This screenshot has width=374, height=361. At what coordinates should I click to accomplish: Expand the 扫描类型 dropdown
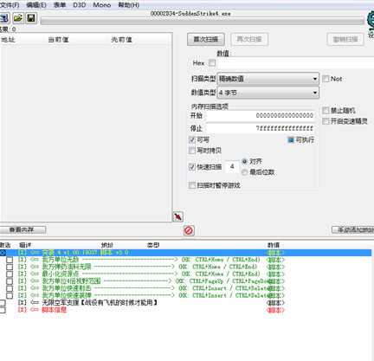268,79
